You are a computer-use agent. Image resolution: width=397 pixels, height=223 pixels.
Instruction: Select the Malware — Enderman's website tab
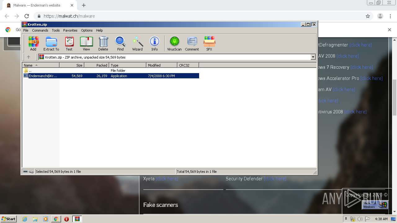40,5
